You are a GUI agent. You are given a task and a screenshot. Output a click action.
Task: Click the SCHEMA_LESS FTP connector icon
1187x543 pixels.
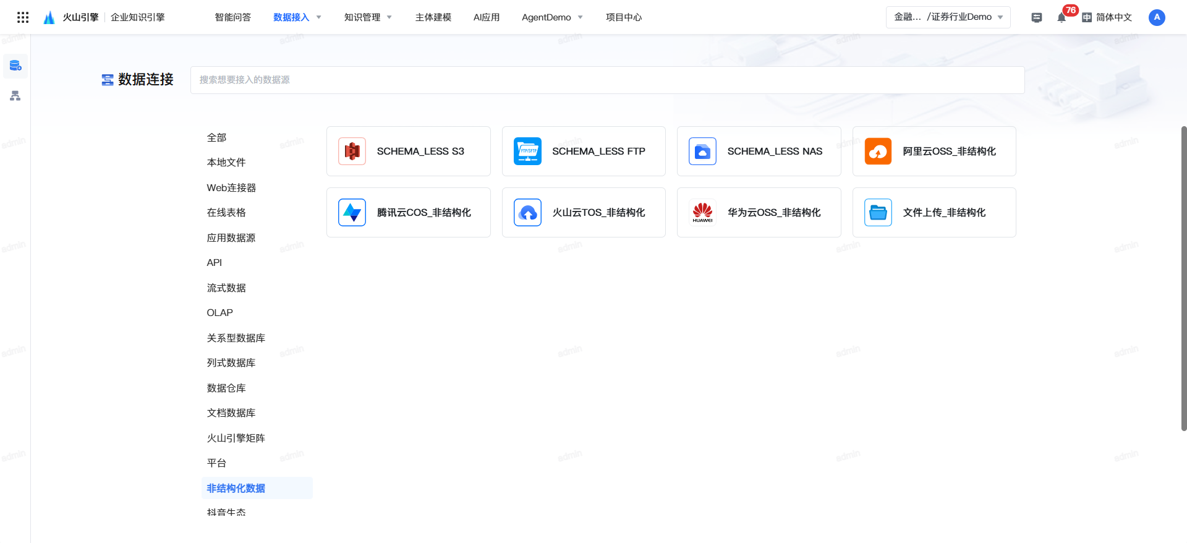coord(527,152)
